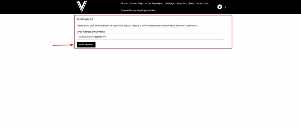
Task: Click the search magnifier icon
Action: (x=225, y=6)
